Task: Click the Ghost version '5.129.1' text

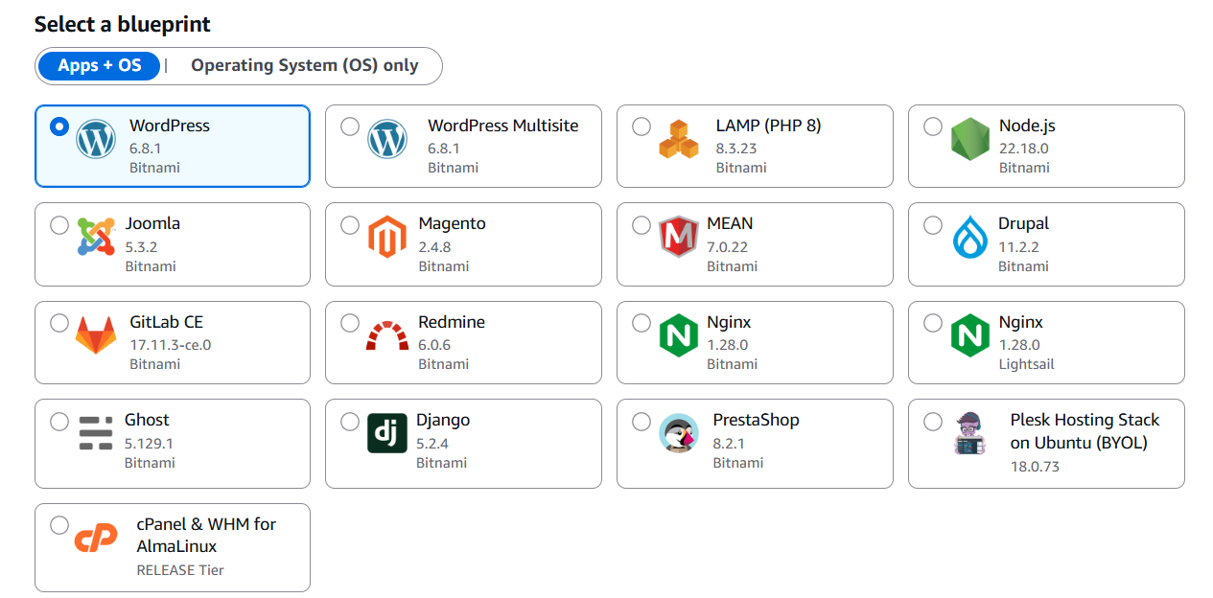Action: [x=149, y=444]
